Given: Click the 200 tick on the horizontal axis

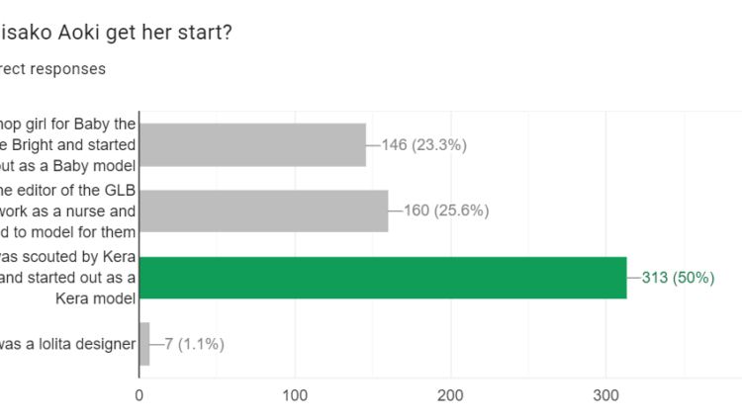Looking at the screenshot, I should pyautogui.click(x=451, y=394).
